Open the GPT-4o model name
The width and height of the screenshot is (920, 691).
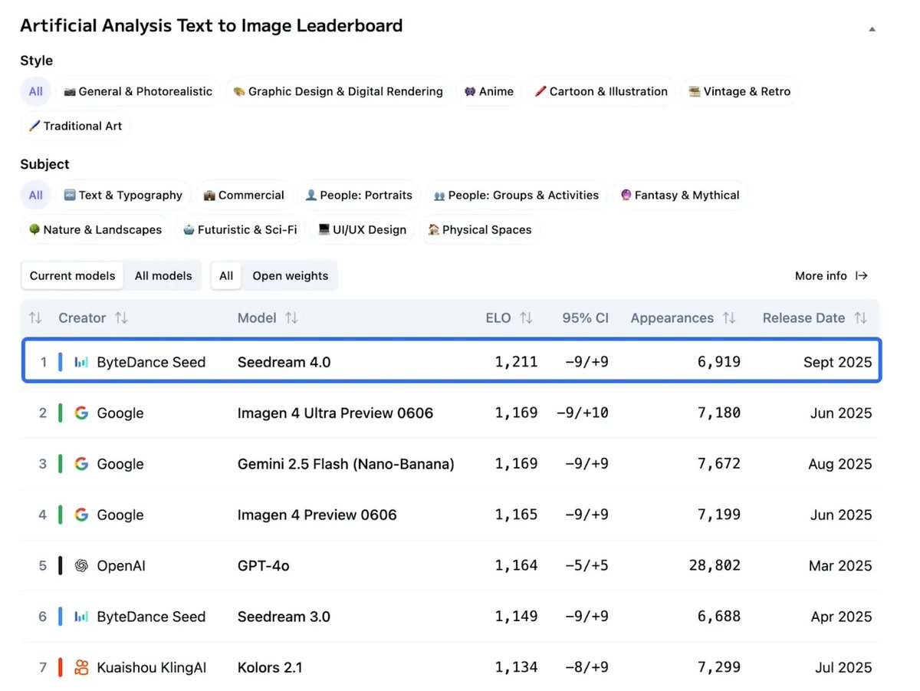[263, 566]
